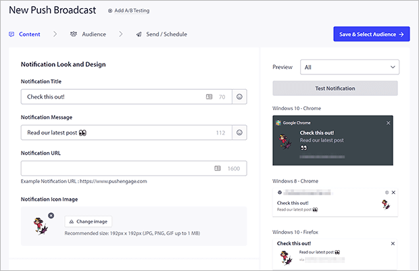Click the Test Notification button

click(x=335, y=89)
